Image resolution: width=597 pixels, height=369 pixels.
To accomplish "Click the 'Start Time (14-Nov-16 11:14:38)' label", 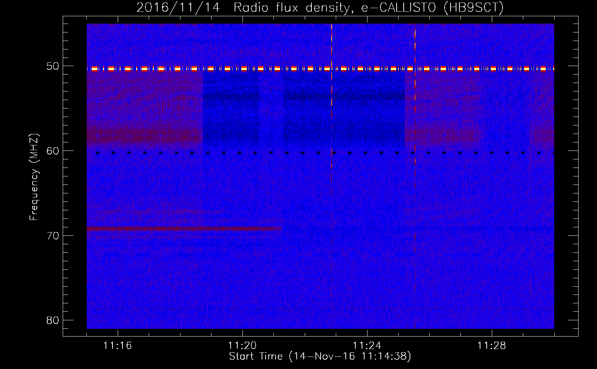I will (320, 356).
